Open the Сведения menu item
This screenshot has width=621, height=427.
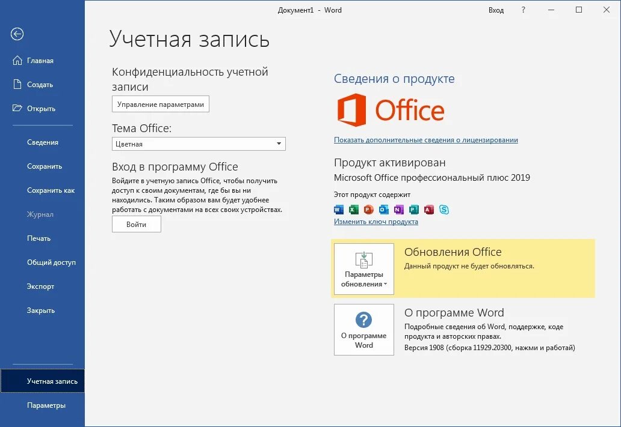coord(42,142)
